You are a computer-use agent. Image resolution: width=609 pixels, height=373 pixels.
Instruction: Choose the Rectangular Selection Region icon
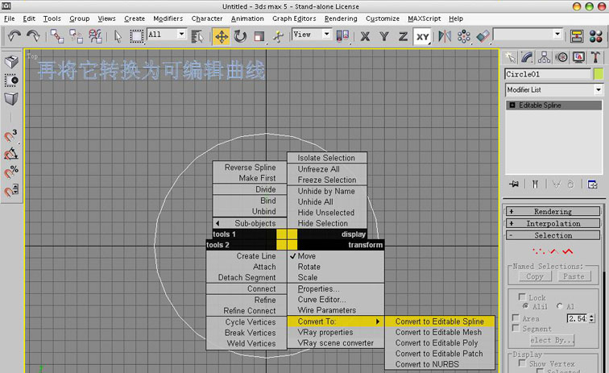136,36
